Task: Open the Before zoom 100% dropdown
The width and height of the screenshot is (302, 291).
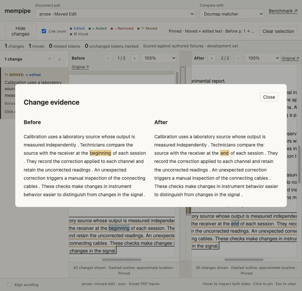Action: pos(159,58)
